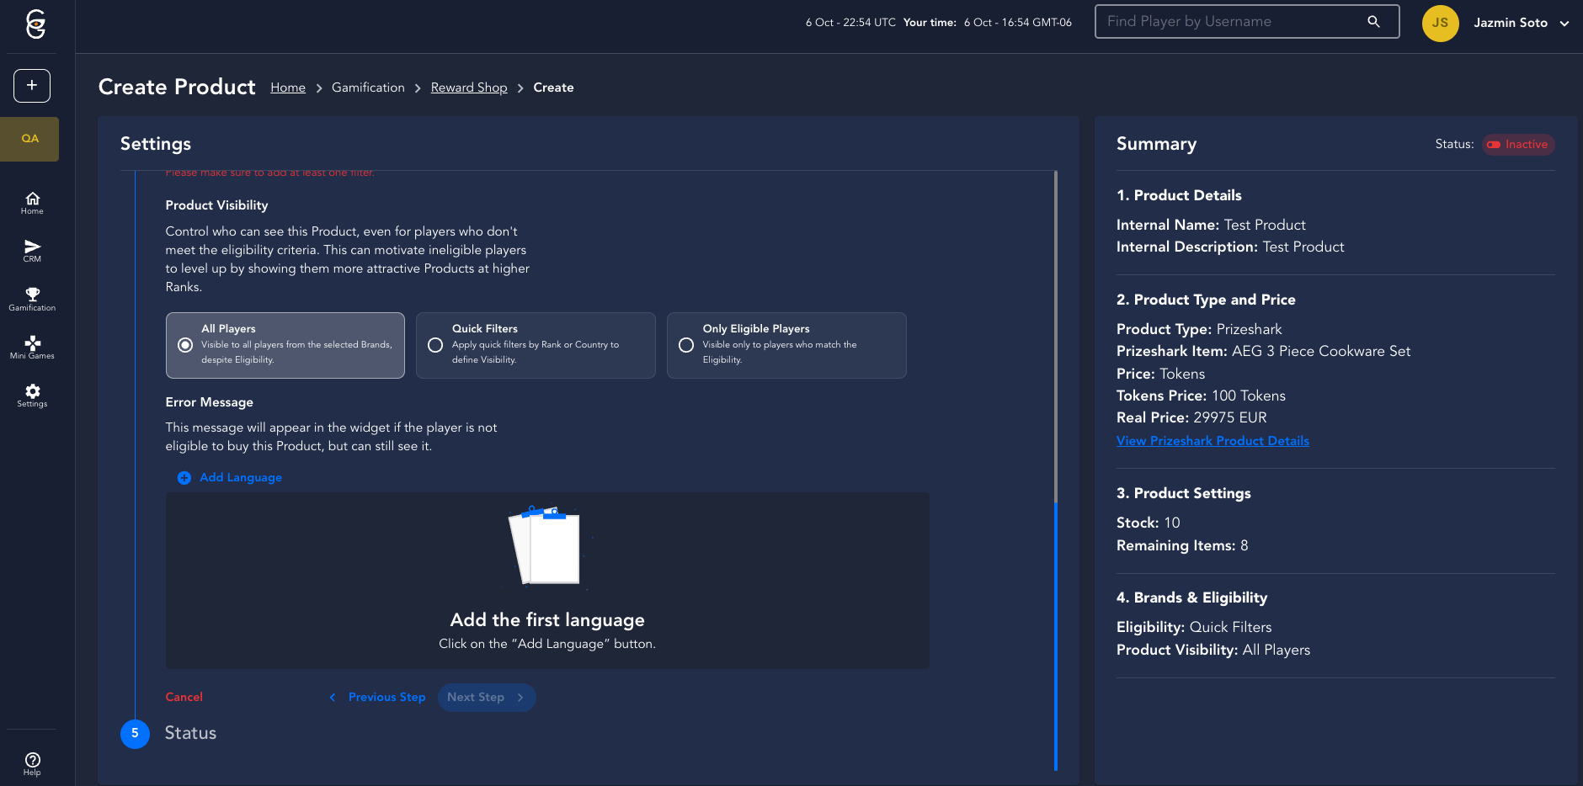Click the search magnifier icon
The height and width of the screenshot is (786, 1583).
coord(1373,22)
